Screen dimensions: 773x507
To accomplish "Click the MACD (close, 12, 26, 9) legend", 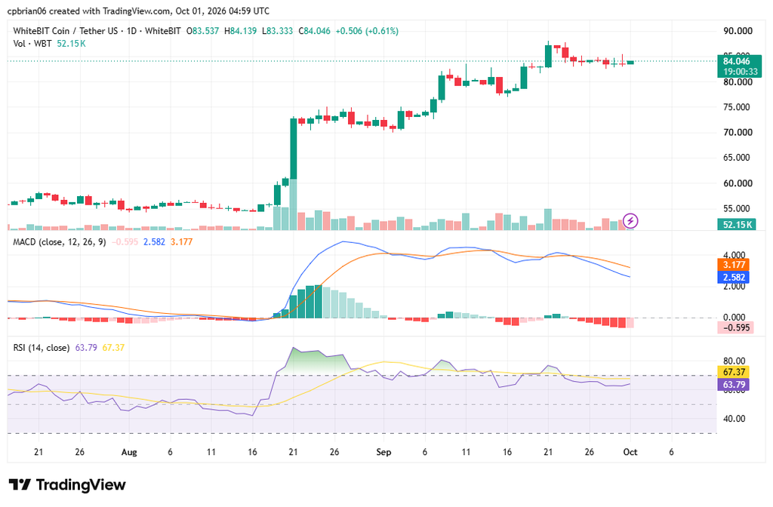I will pyautogui.click(x=59, y=242).
